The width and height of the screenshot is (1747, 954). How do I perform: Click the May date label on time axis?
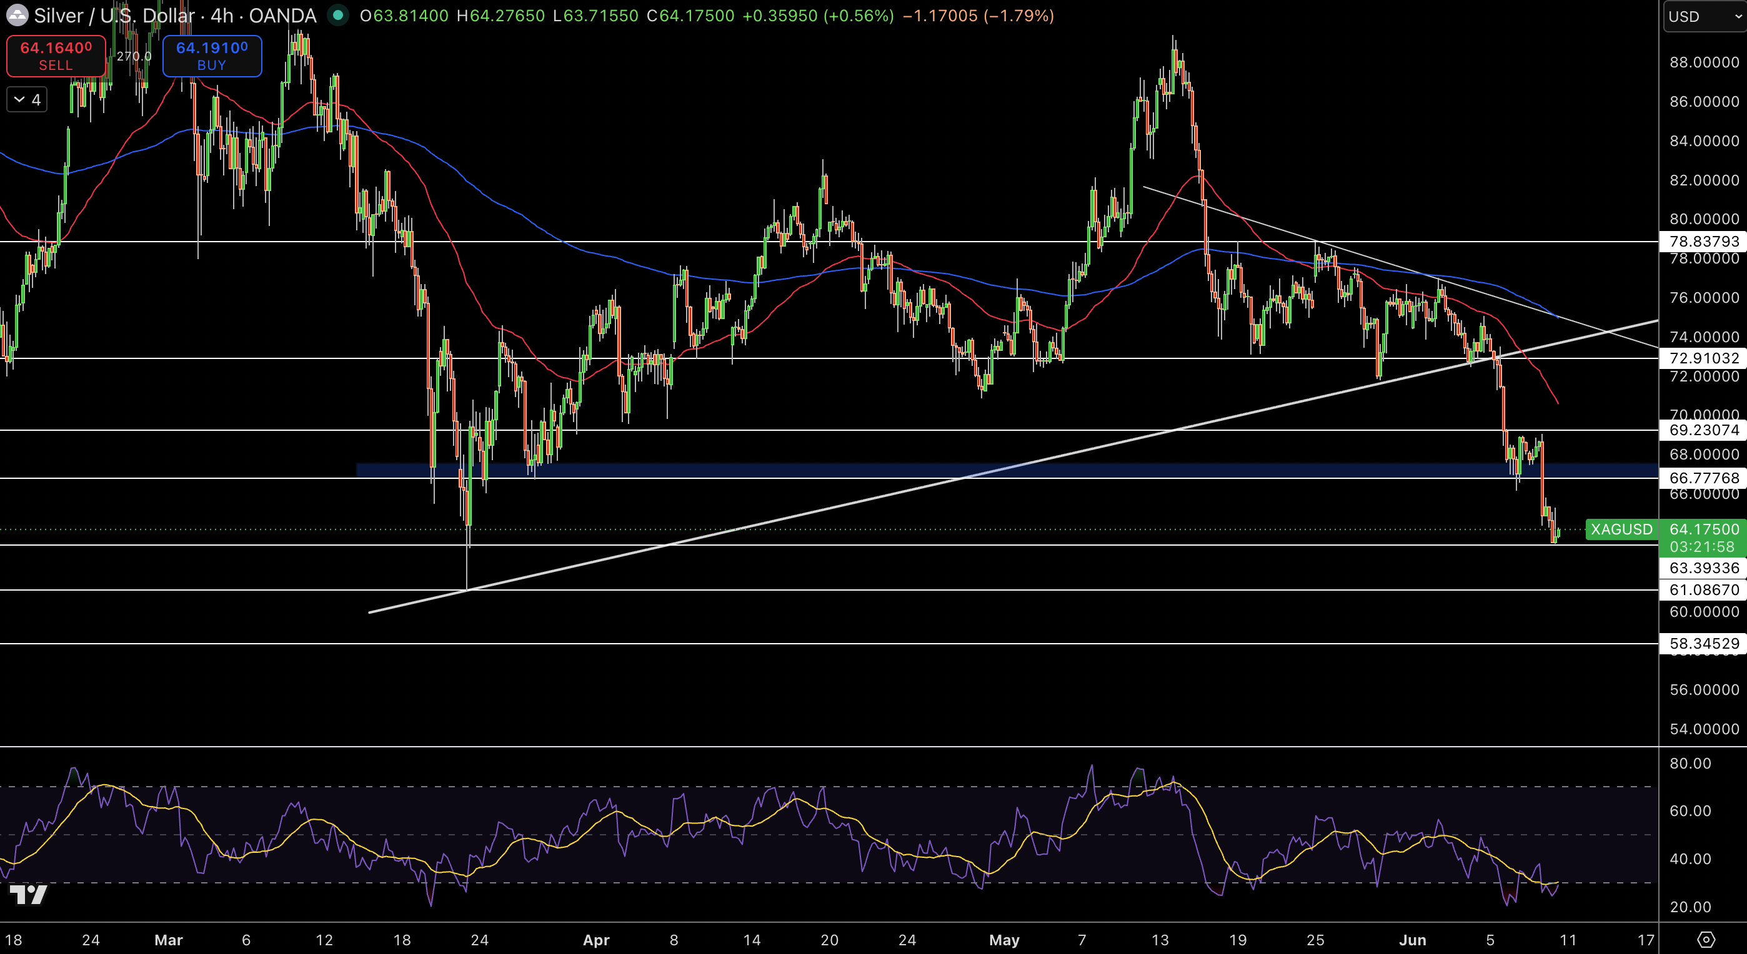click(x=1003, y=940)
